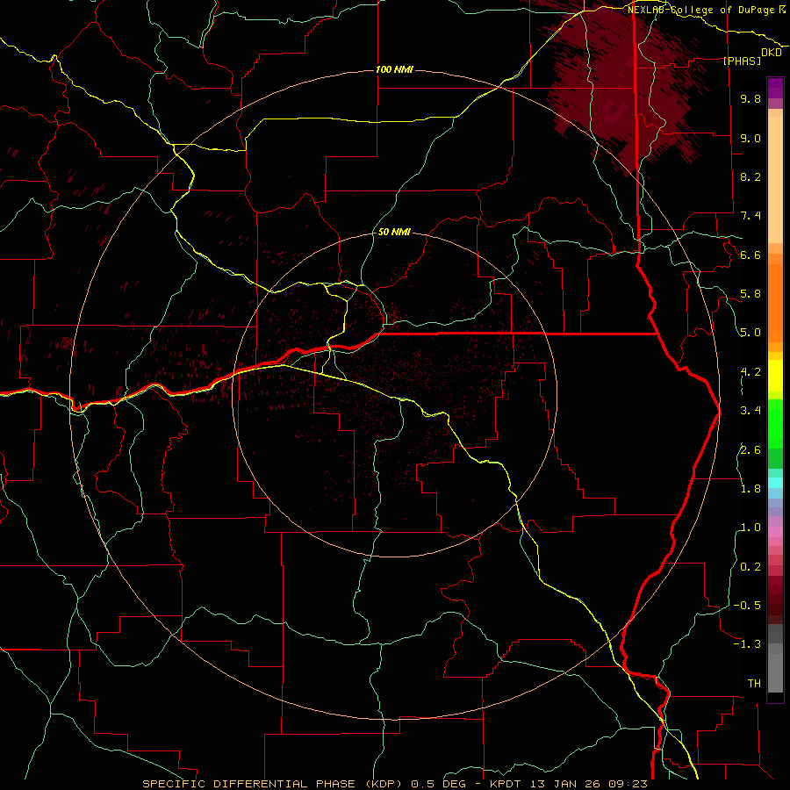Click the orange segment of the color bar

[x=775, y=303]
